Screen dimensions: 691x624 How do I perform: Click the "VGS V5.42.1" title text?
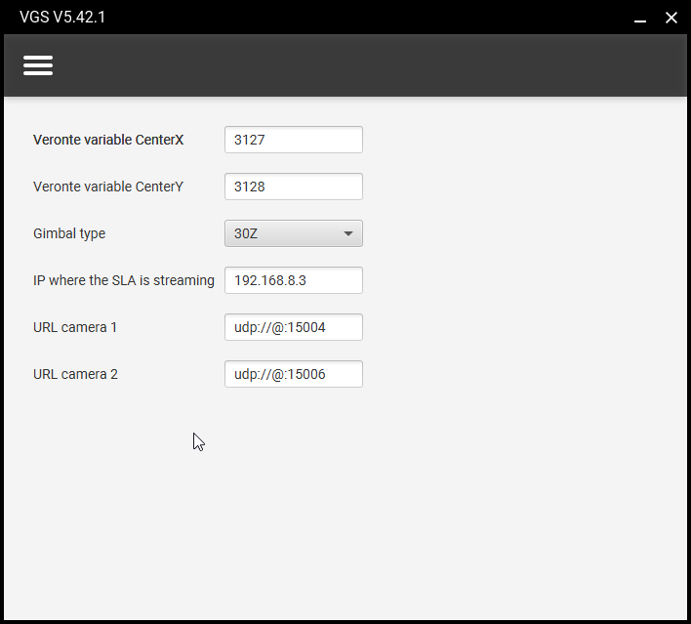[x=62, y=18]
